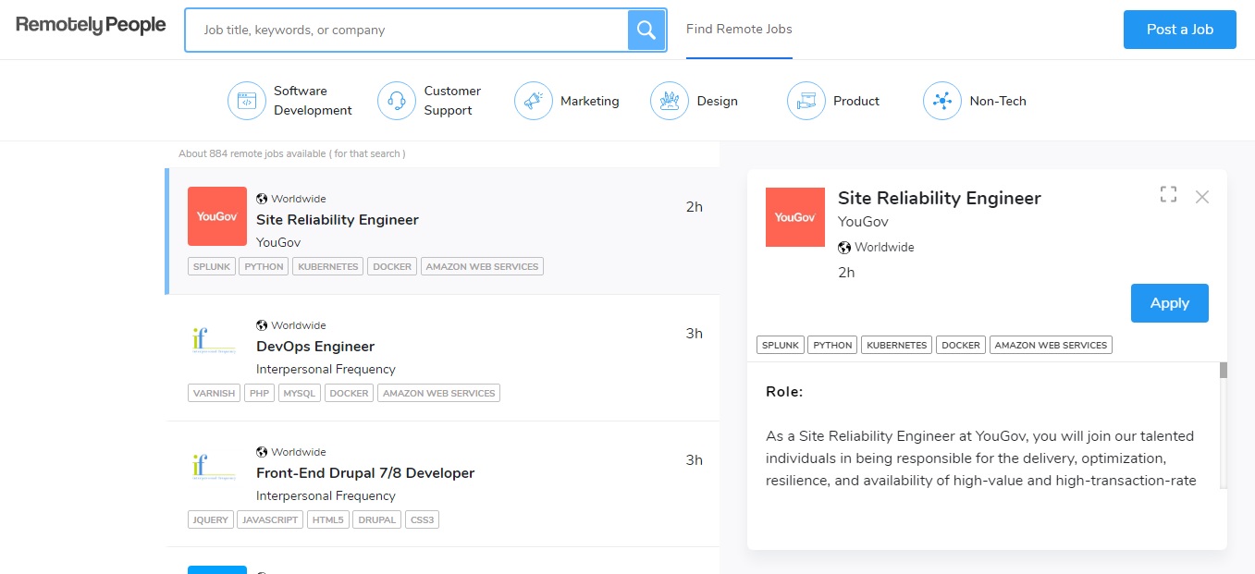Select the Customer Support headset icon
Image resolution: width=1255 pixels, height=574 pixels.
pos(397,101)
